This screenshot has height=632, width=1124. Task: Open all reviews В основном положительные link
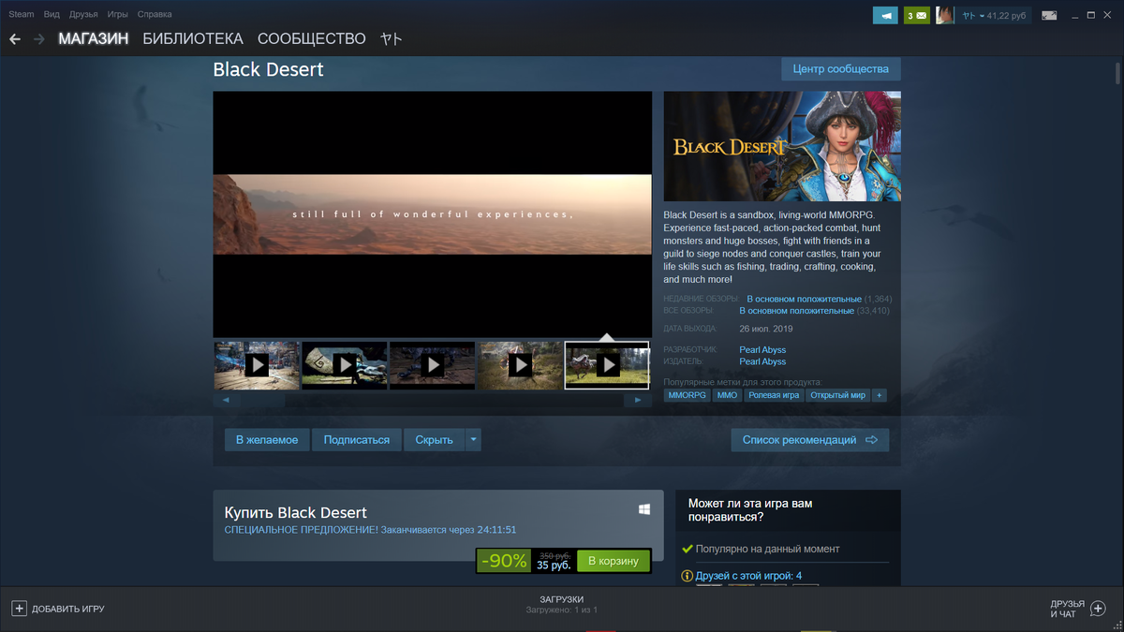pos(796,311)
